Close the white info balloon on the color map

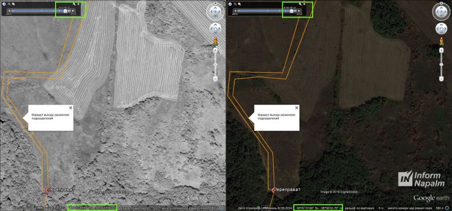(x=297, y=108)
